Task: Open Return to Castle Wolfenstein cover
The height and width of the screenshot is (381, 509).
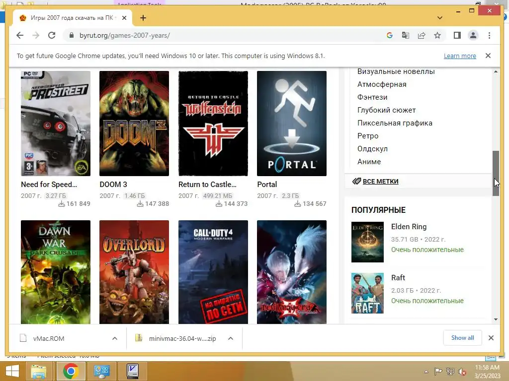Action: click(x=213, y=124)
